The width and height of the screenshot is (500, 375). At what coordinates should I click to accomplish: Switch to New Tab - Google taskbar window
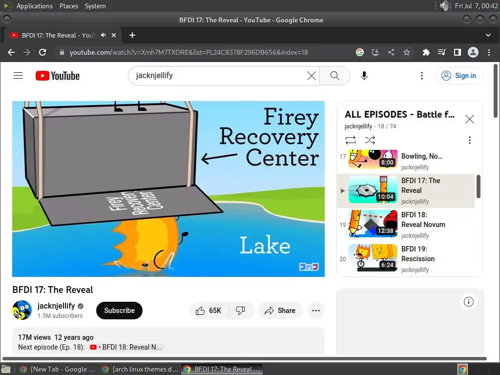click(57, 369)
